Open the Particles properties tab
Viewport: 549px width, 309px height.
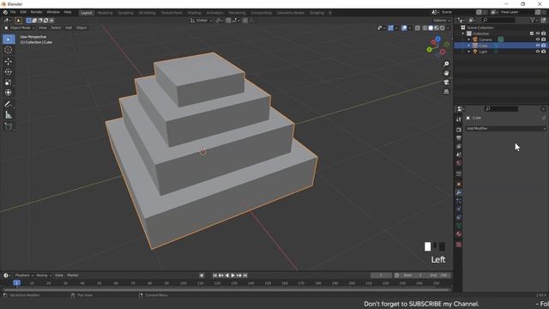pyautogui.click(x=459, y=201)
